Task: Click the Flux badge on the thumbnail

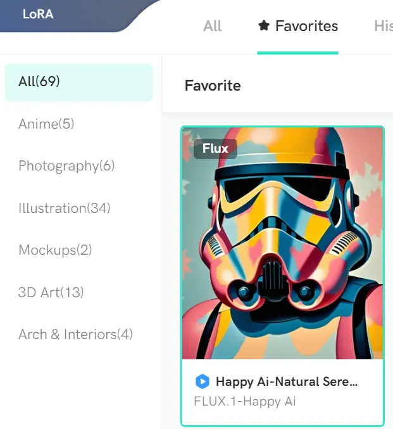Action: click(215, 148)
